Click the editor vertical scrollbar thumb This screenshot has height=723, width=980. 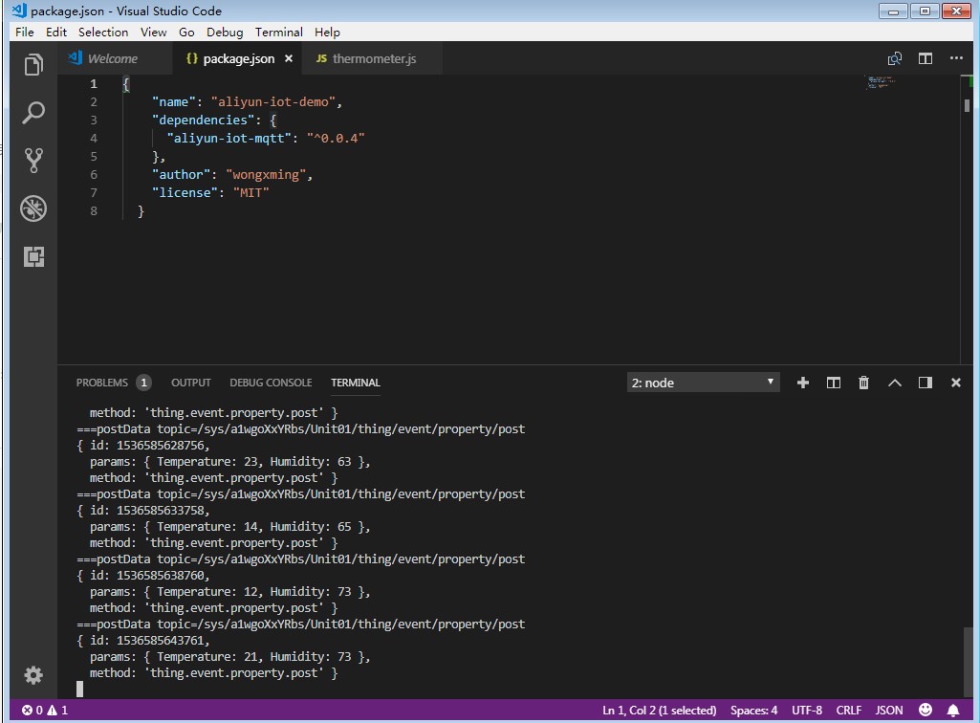(967, 106)
